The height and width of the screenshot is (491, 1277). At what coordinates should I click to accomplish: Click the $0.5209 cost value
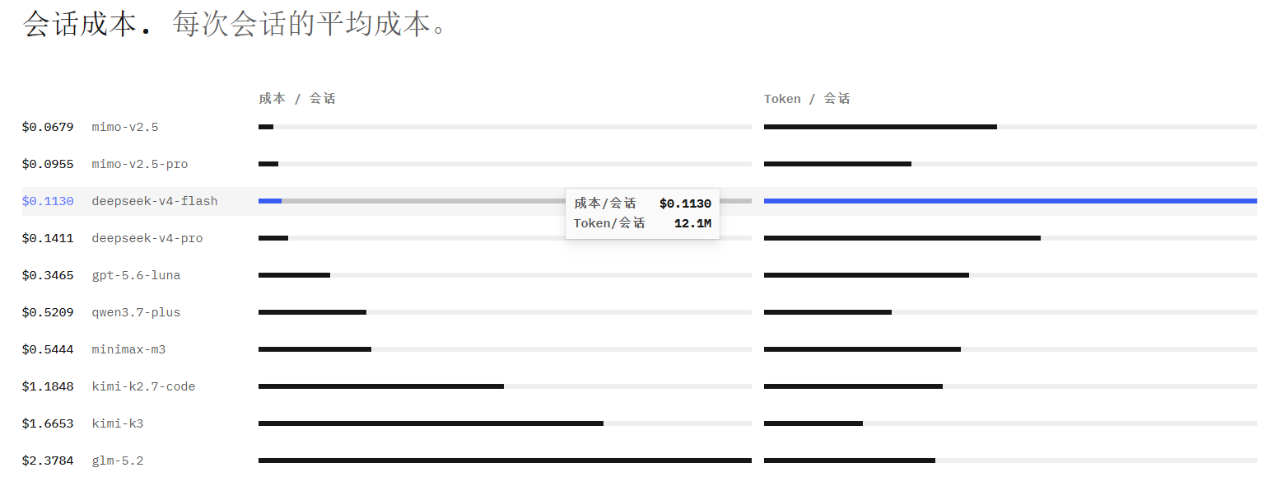(x=48, y=312)
